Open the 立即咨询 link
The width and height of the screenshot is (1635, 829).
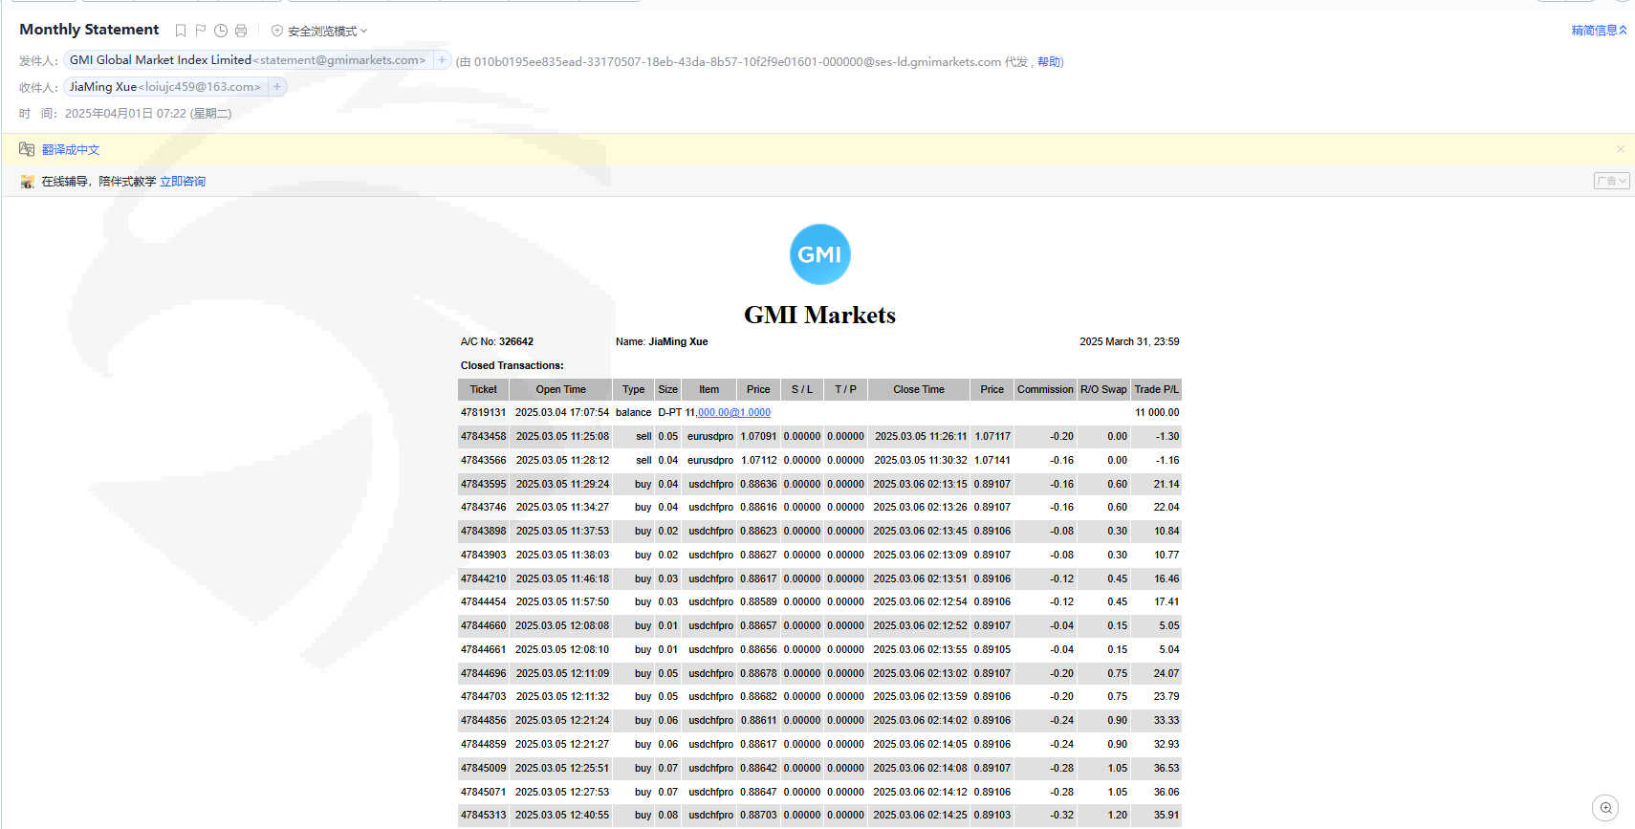tap(183, 182)
